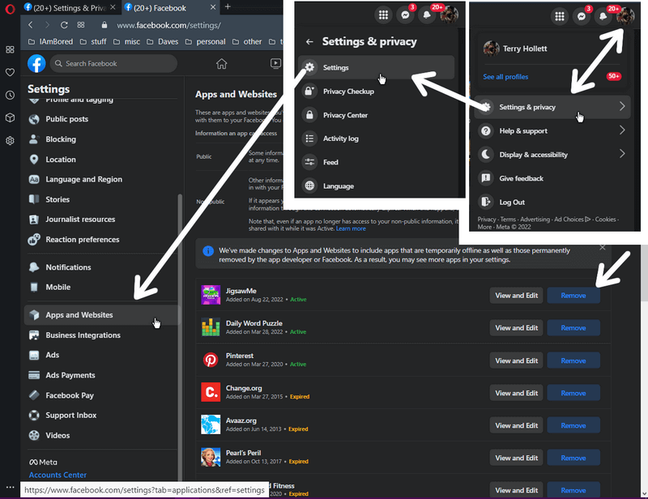This screenshot has width=648, height=499.
Task: Open Opera workspaces icon in sidebar
Action: (x=10, y=49)
